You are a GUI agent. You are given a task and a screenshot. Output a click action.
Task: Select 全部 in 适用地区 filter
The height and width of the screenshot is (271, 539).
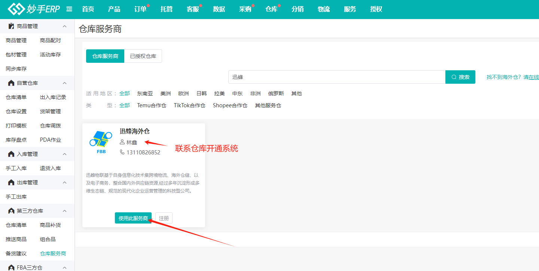point(125,93)
